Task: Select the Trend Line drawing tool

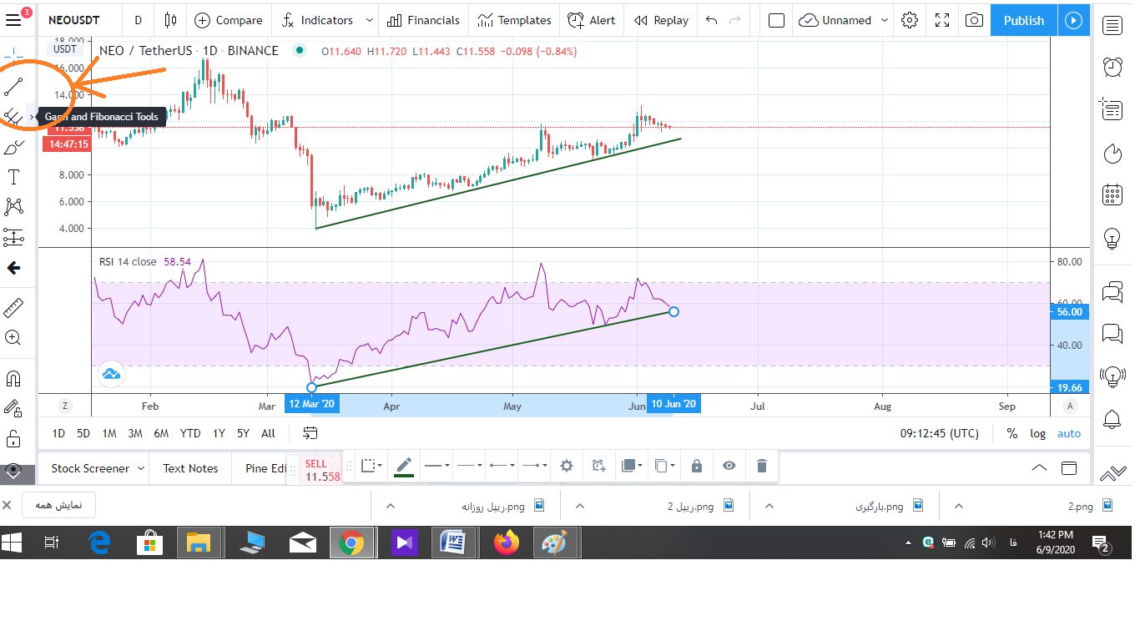Action: [13, 86]
